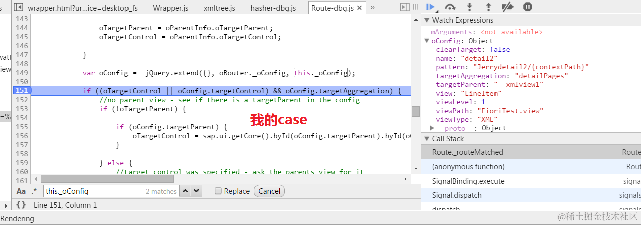Image resolution: width=641 pixels, height=225 pixels.
Task: Deactivate breakpoints icon
Action: 507,7
